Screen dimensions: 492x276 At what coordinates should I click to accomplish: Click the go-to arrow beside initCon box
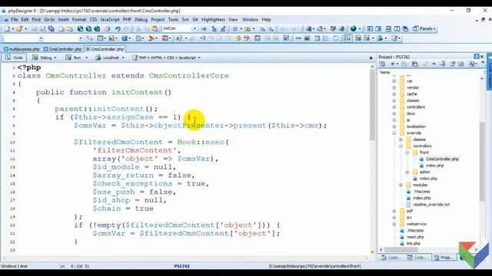[204, 29]
